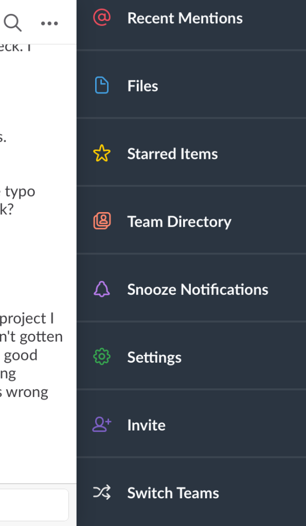Select the Files menu entry
The height and width of the screenshot is (526, 306).
[191, 86]
